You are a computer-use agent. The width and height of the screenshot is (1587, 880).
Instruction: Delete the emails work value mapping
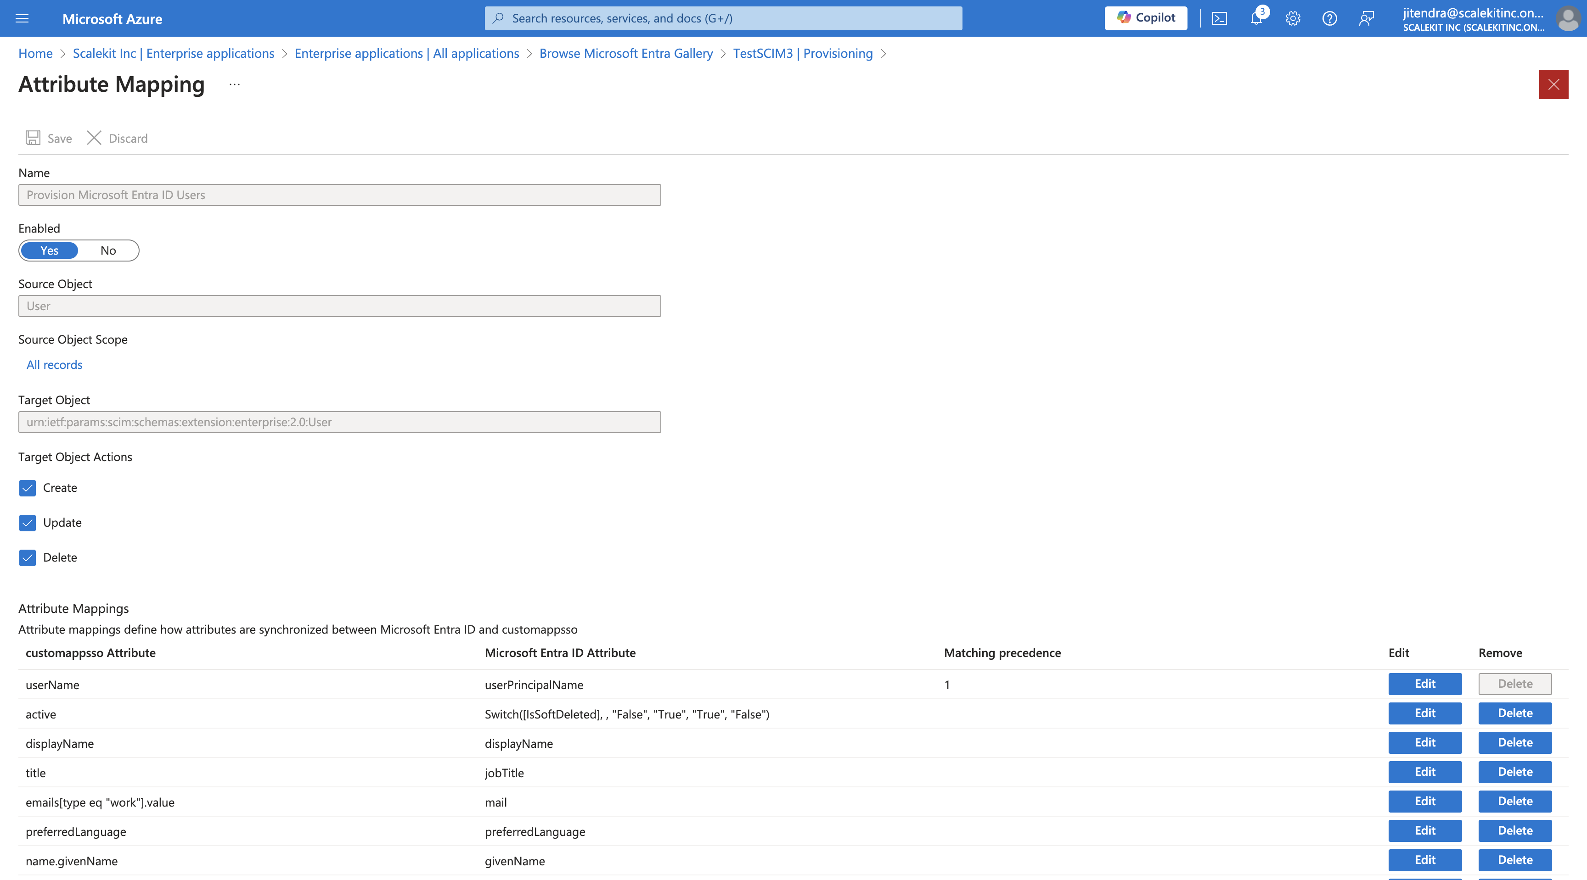click(1515, 801)
